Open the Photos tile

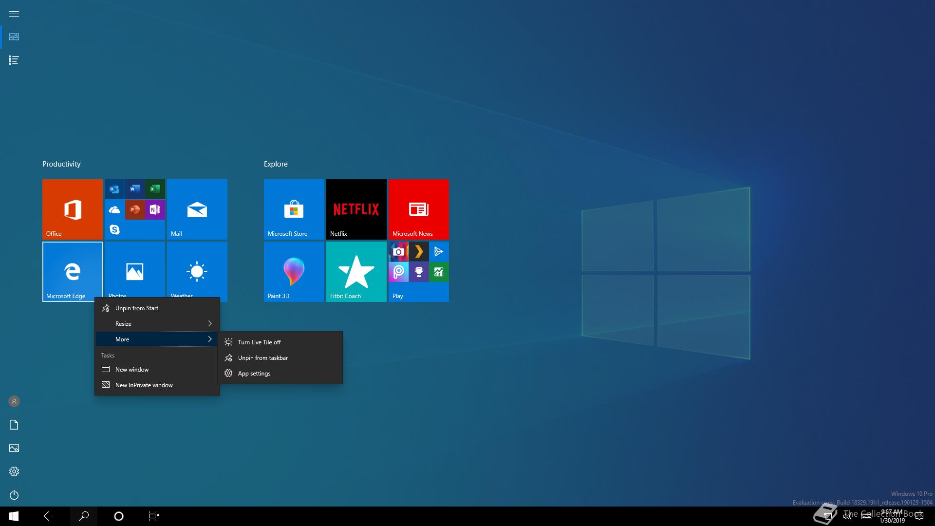pos(135,269)
